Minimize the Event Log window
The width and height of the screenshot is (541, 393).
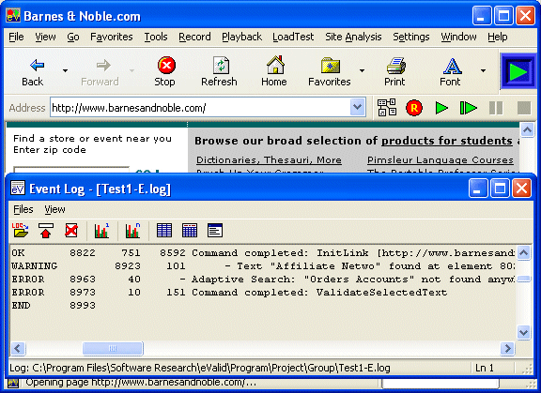(477, 189)
